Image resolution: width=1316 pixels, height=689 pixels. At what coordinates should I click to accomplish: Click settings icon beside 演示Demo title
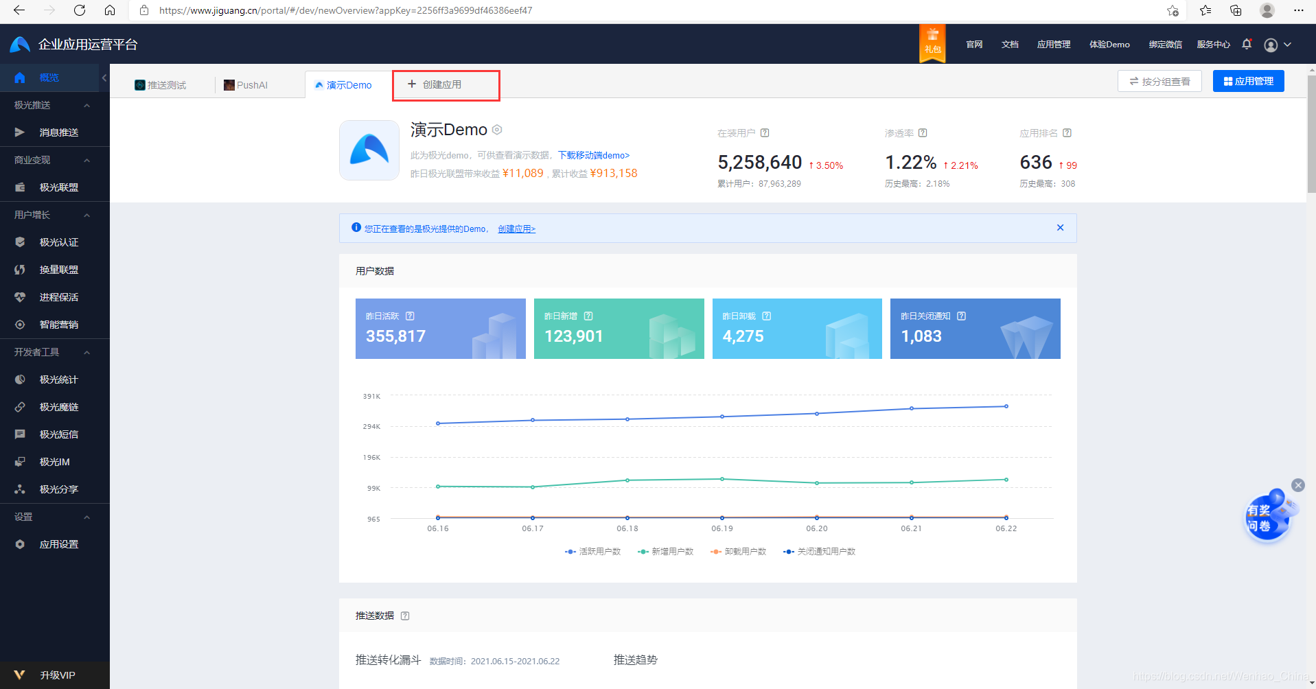pyautogui.click(x=497, y=130)
